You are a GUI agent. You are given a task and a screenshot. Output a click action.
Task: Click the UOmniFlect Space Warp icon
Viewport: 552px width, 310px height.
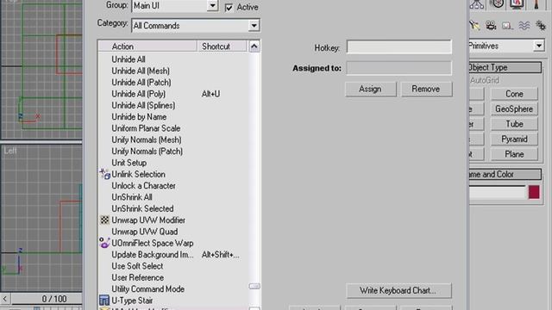click(104, 243)
